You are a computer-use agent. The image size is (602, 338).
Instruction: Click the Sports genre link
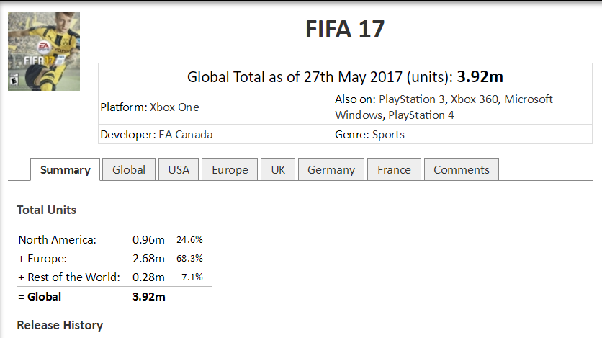pyautogui.click(x=389, y=135)
